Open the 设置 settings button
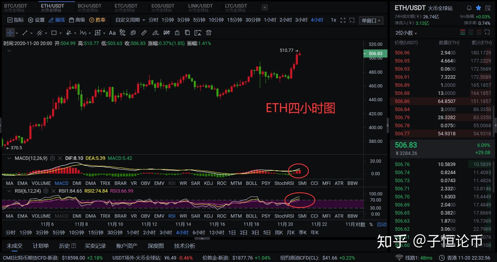Screen dimensions: 497x262 pos(36,20)
